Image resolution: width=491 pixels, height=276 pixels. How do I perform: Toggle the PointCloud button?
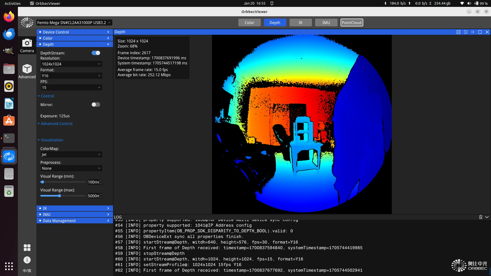(352, 22)
